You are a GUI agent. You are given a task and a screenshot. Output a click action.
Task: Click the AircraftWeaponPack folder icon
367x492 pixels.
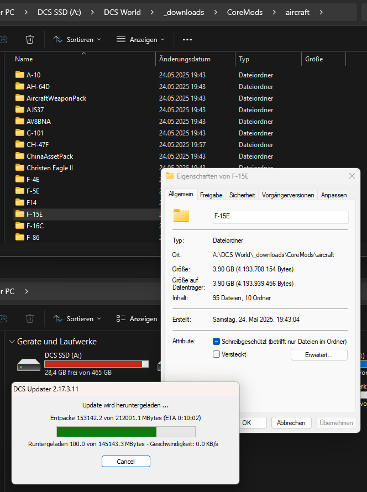20,98
